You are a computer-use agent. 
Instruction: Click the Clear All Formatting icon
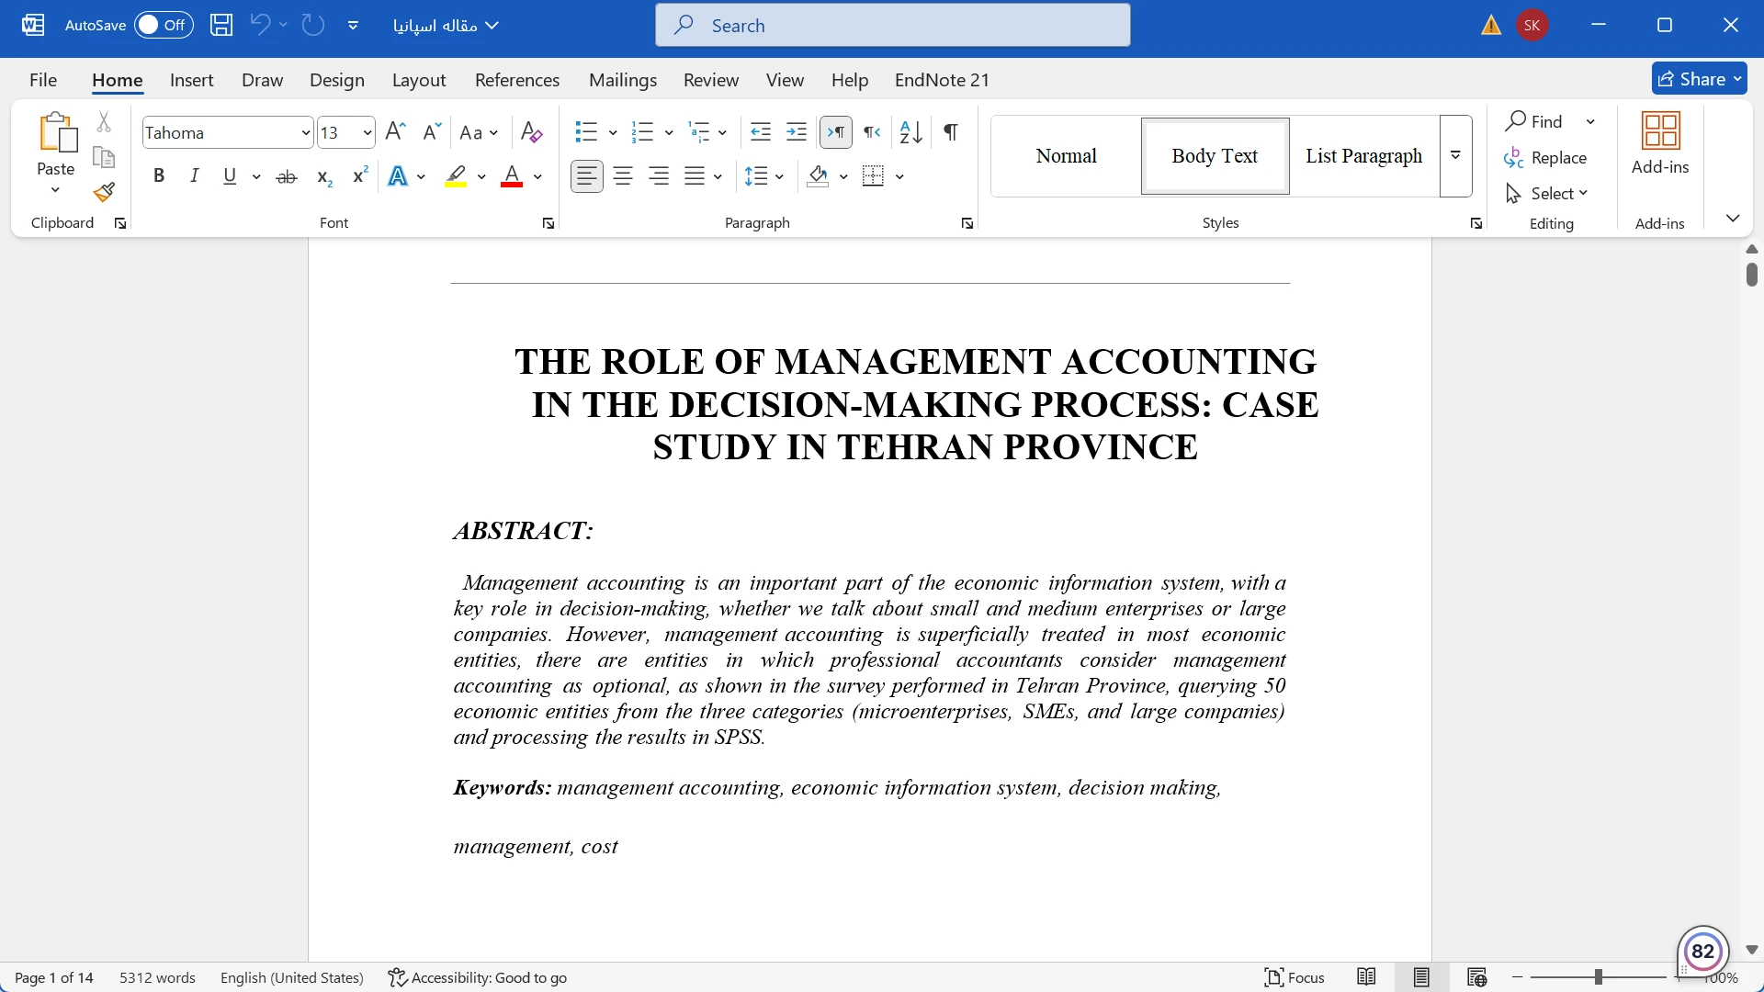pos(531,132)
